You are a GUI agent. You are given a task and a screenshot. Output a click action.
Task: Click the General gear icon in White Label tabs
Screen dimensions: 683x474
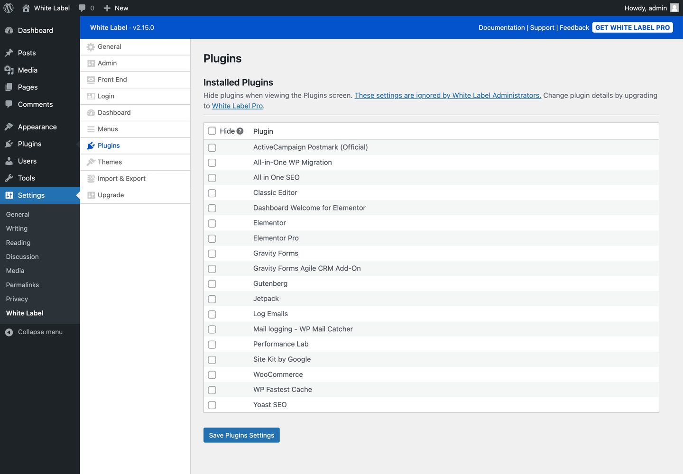coord(91,47)
